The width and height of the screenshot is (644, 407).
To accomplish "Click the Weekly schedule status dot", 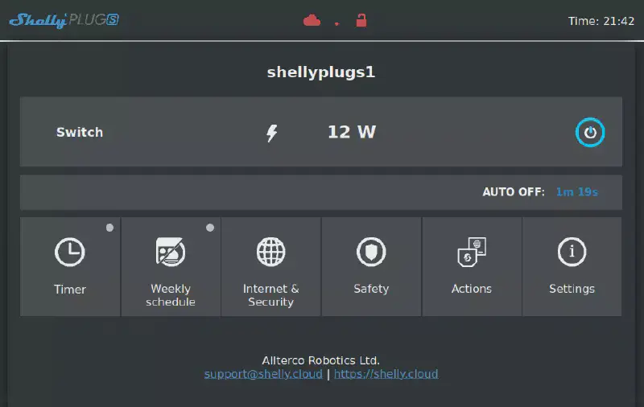I will tap(210, 228).
